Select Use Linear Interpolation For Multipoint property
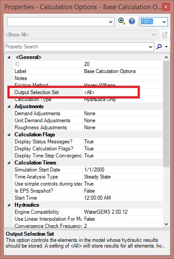174x259 pixels. [48, 219]
